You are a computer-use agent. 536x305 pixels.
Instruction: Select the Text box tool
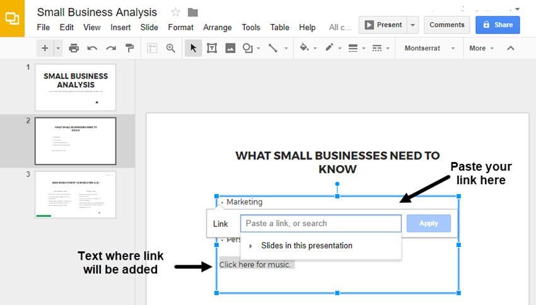pos(212,48)
